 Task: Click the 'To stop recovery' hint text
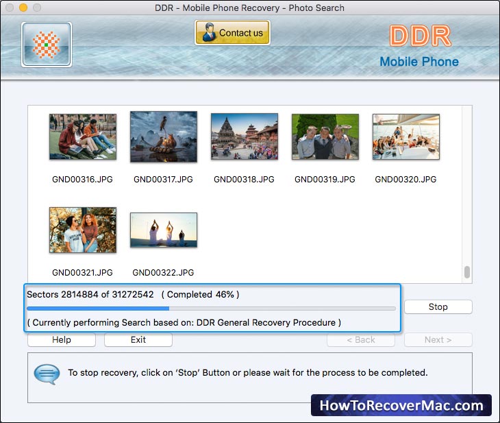248,372
